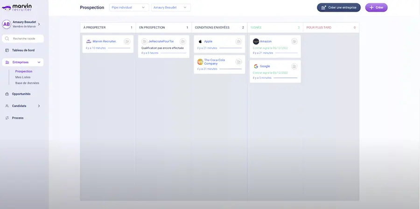Click progress bar on Apple card

231,48
